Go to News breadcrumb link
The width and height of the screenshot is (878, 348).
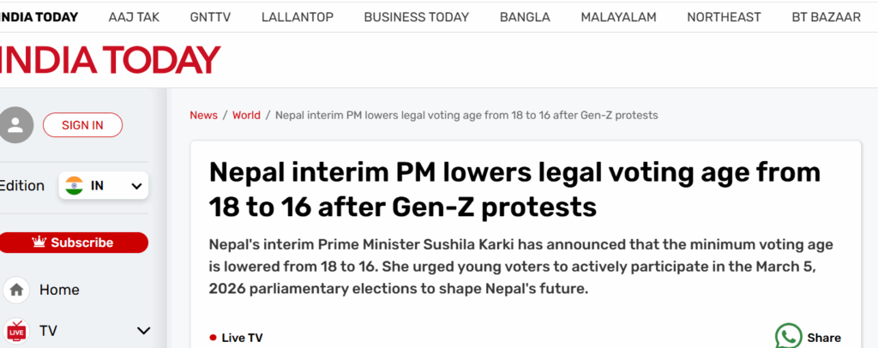pyautogui.click(x=203, y=115)
